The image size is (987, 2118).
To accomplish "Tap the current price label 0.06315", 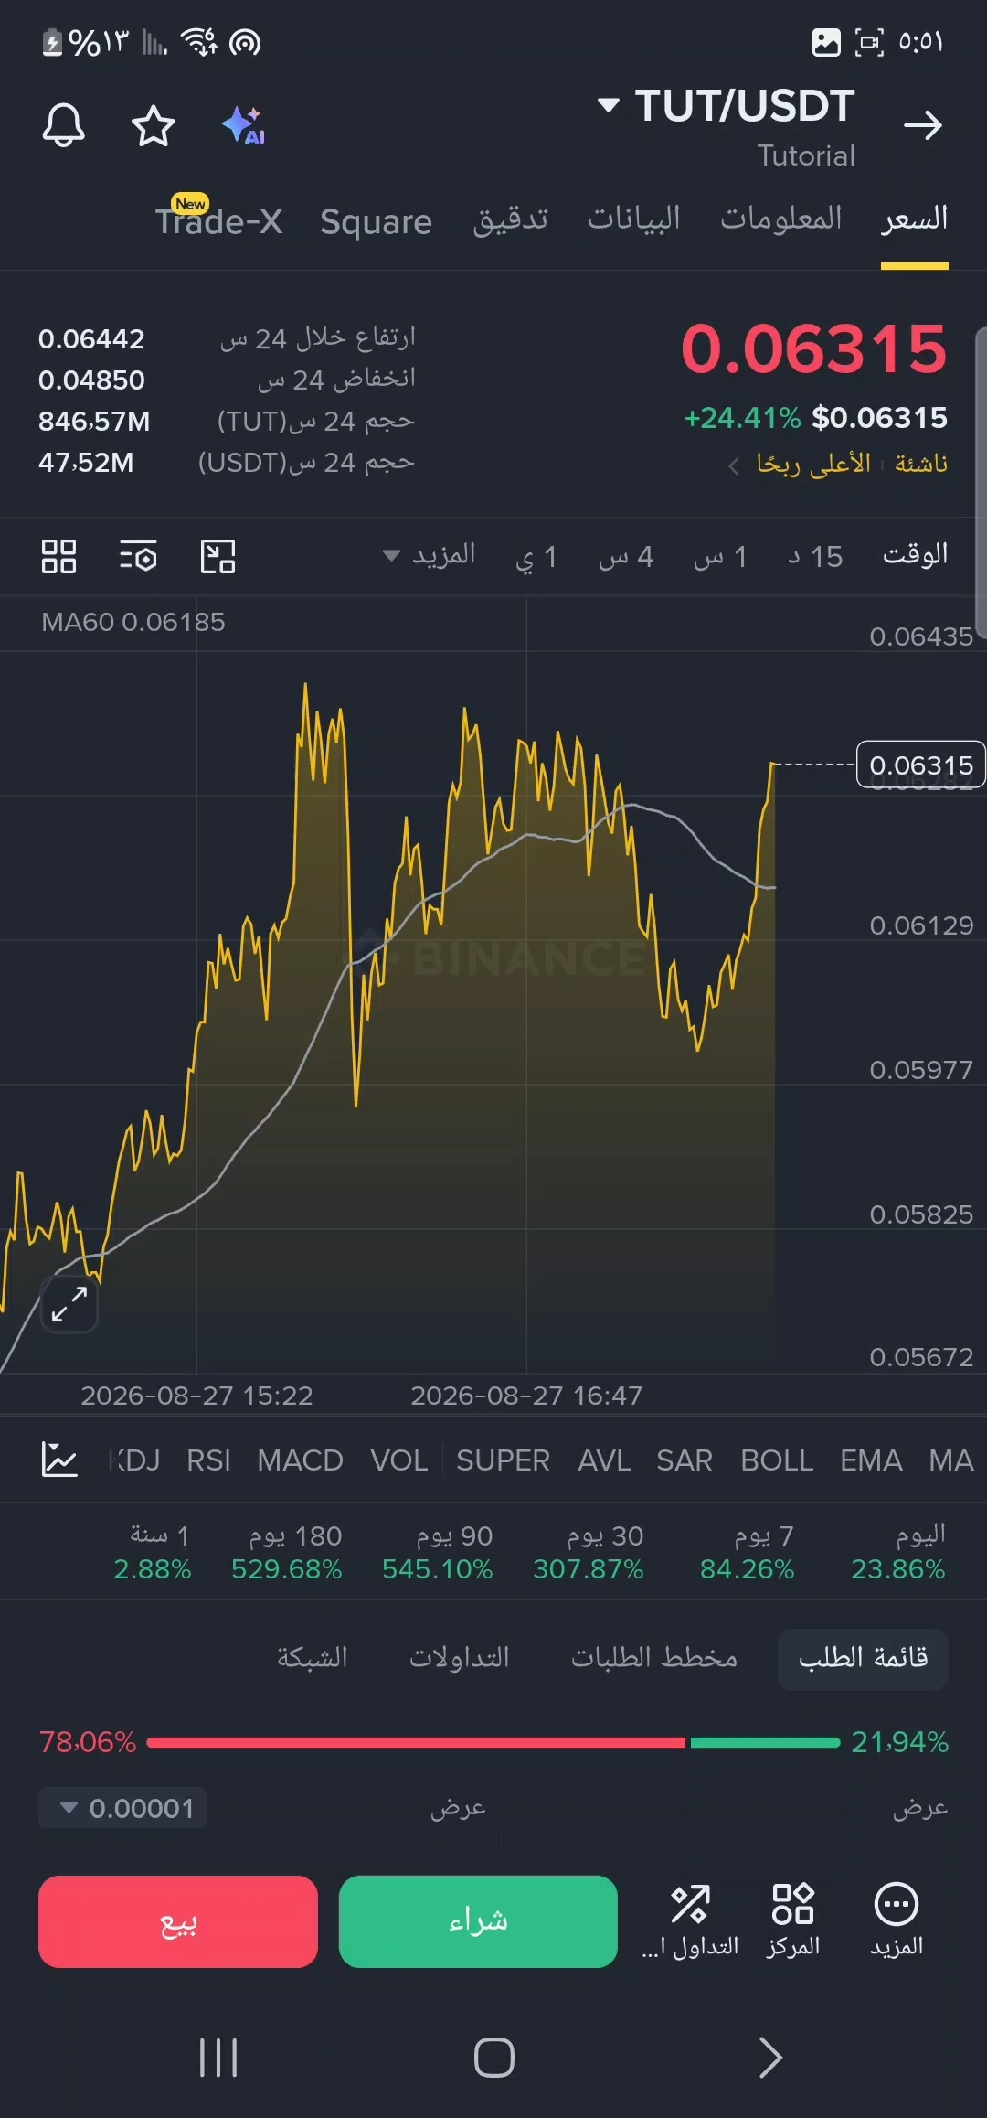I will point(920,765).
